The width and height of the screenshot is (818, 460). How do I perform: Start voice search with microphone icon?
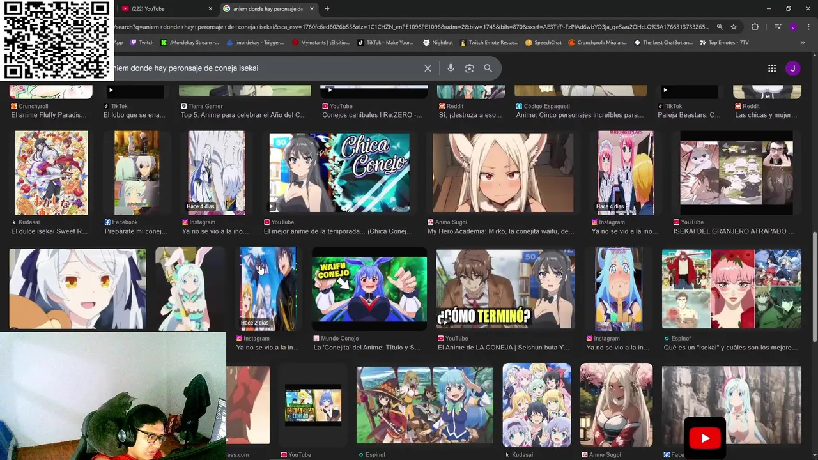451,68
